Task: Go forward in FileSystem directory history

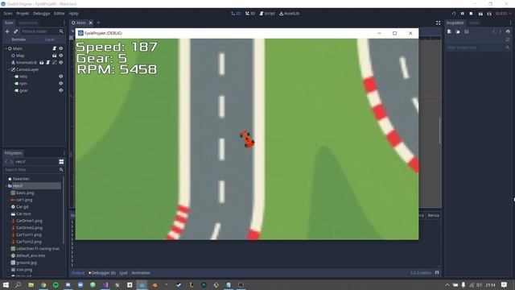Action: pyautogui.click(x=11, y=162)
